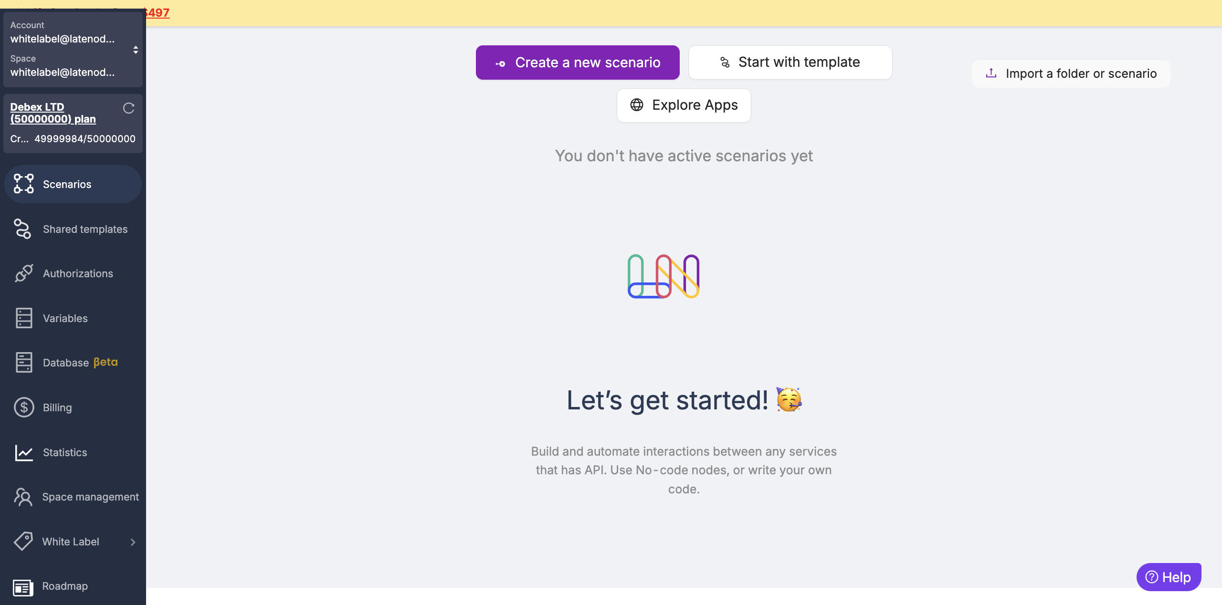
Task: Click Import a folder or scenario
Action: pyautogui.click(x=1071, y=73)
